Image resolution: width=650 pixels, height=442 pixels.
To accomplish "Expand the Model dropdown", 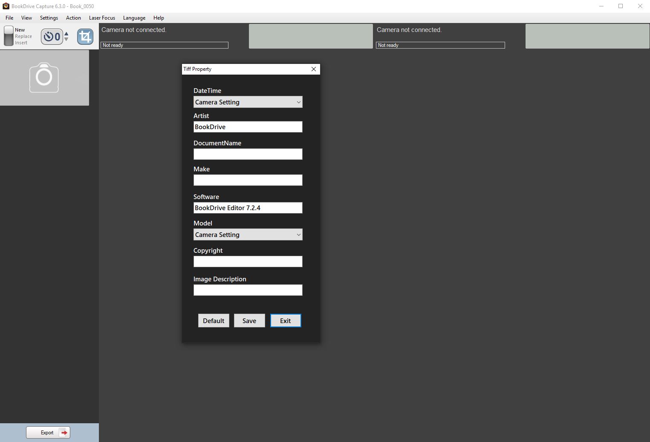I will coord(248,234).
